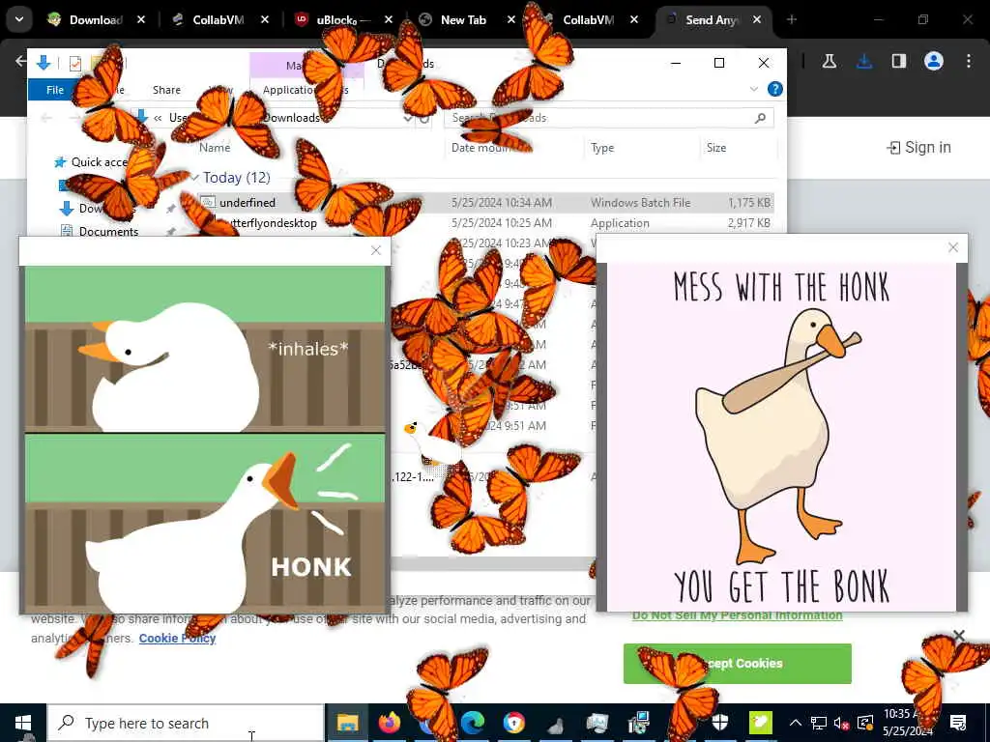Open address bar history dropdown
Screen dimensions: 990x742
click(x=407, y=118)
